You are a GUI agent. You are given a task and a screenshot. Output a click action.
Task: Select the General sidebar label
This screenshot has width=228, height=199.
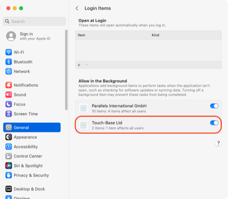[21, 128]
